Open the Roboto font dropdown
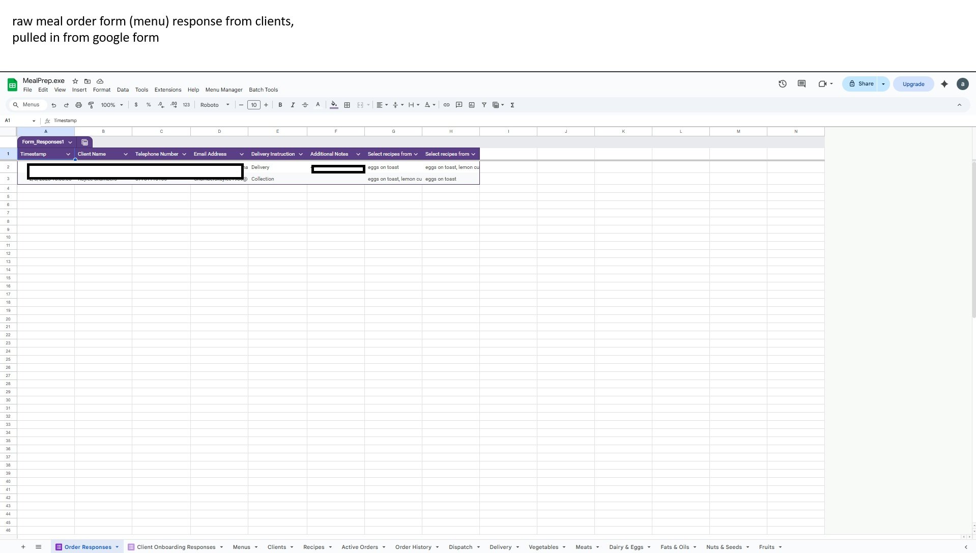This screenshot has height=553, width=976. click(x=215, y=105)
